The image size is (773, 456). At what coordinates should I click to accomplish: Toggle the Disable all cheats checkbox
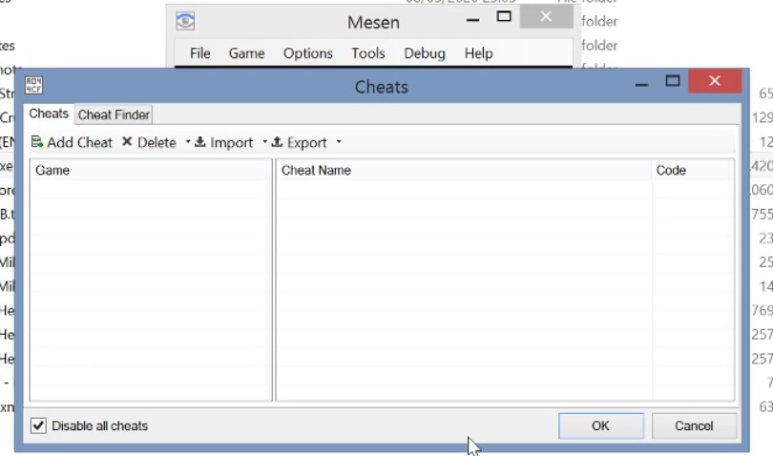pyautogui.click(x=38, y=425)
